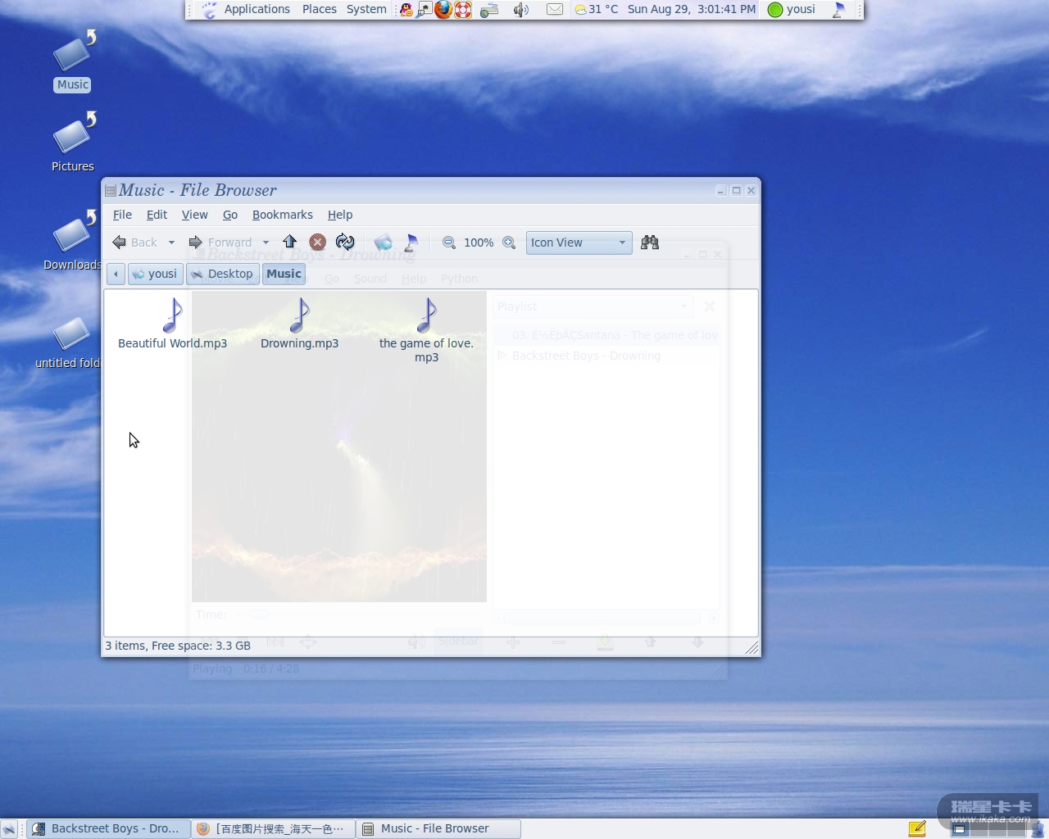Open the Go menu
The width and height of the screenshot is (1049, 839).
[x=230, y=215]
